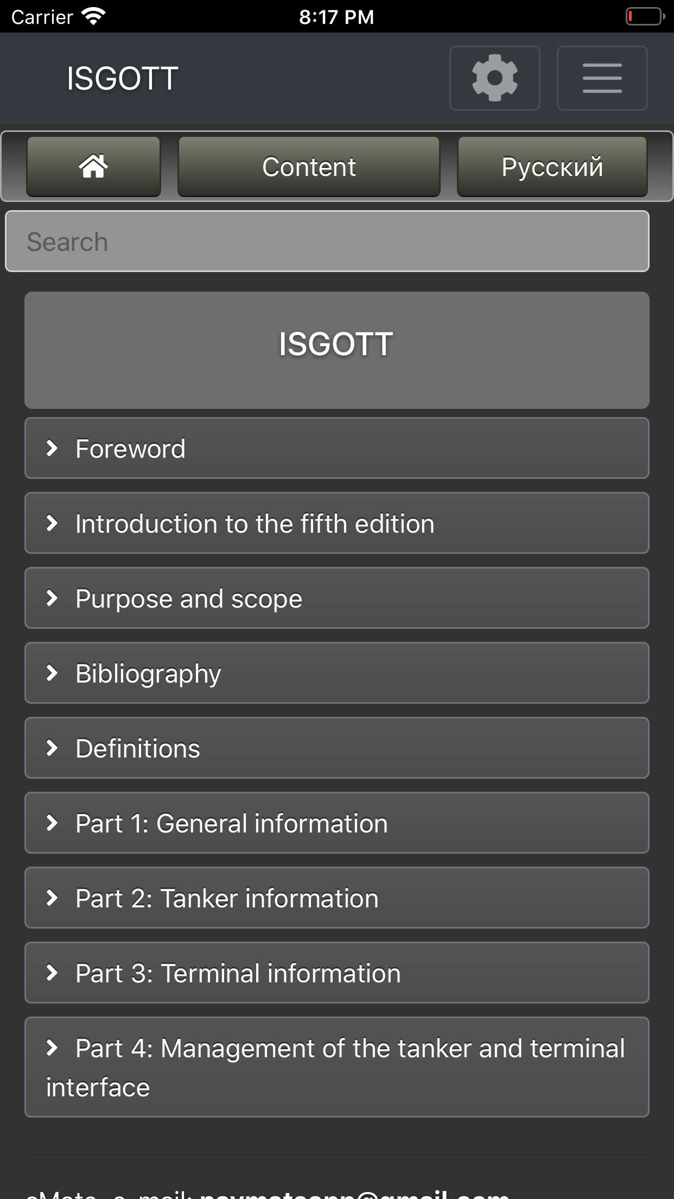Go to the home screen via house icon
Screen dimensions: 674x1199
click(93, 166)
